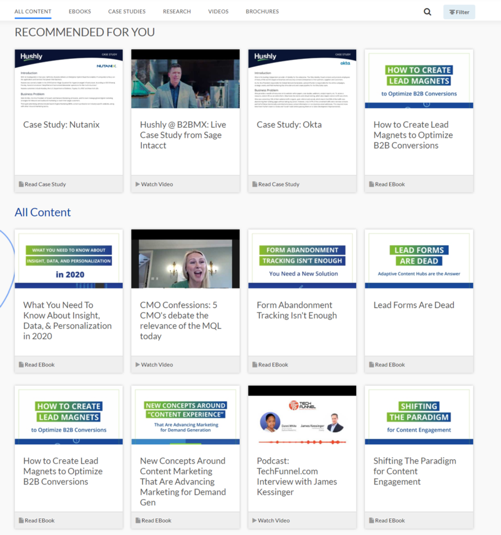Viewport: 501px width, 535px height.
Task: Go to the Research tab
Action: click(177, 11)
